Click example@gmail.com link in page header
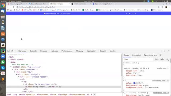 pos(53,14)
